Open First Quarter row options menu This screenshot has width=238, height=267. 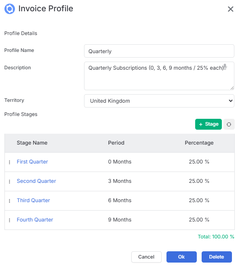pyautogui.click(x=10, y=162)
